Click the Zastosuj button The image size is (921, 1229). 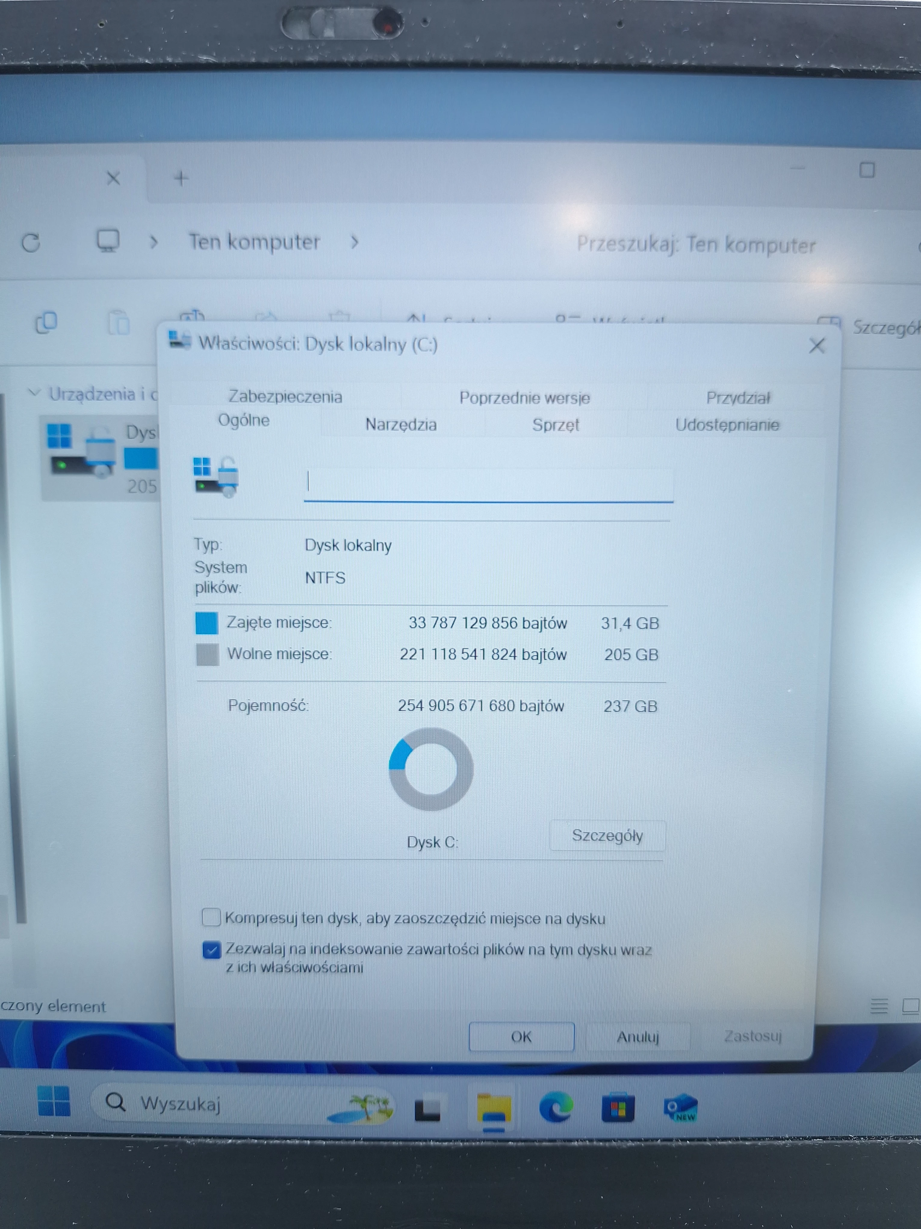click(x=753, y=1036)
